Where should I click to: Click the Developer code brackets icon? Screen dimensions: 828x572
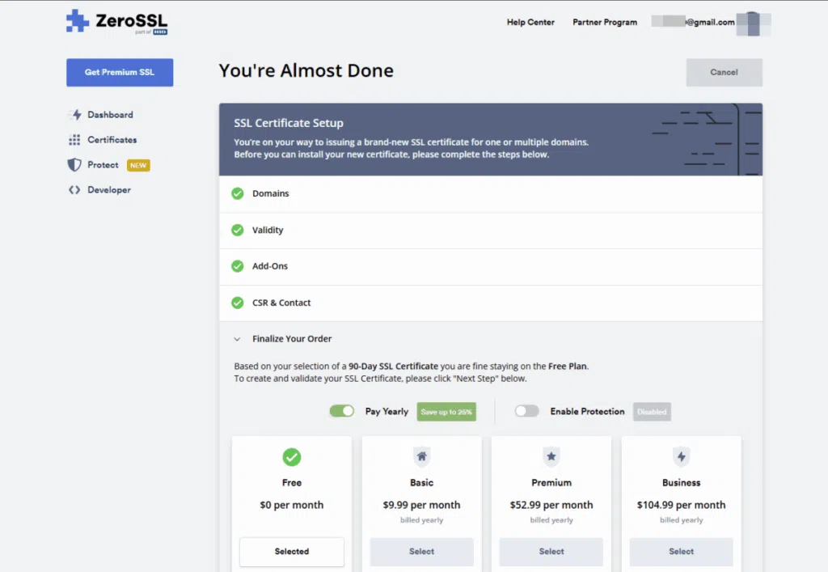coord(74,190)
